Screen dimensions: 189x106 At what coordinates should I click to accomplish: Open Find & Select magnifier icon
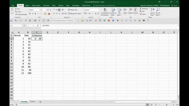pyautogui.click(x=158, y=10)
